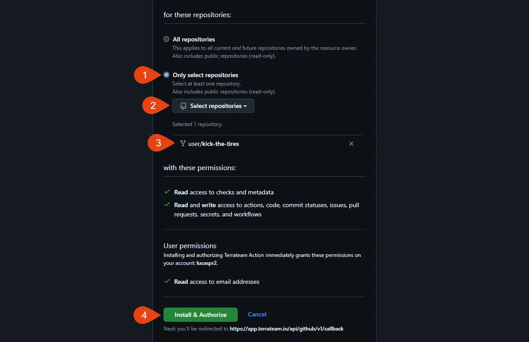Click the green Install & Authorize button
The height and width of the screenshot is (342, 529).
(201, 315)
